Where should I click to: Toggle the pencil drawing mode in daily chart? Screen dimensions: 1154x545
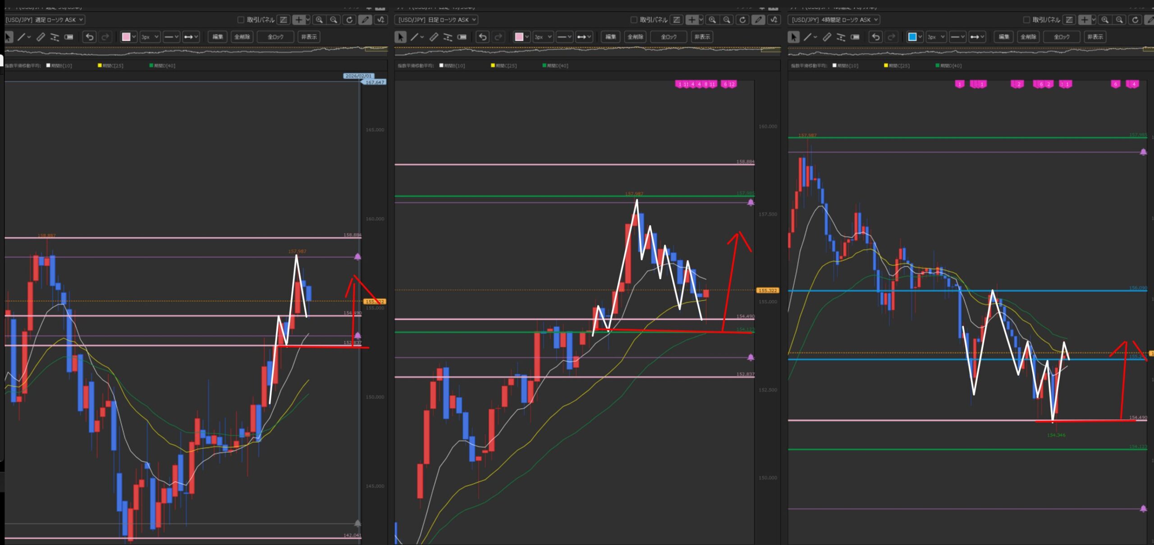[758, 20]
